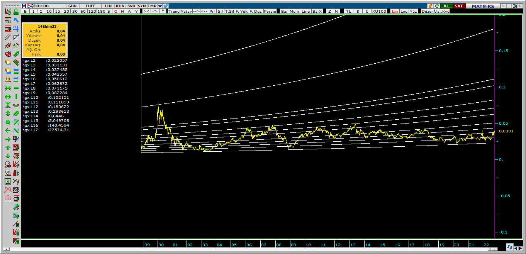The width and height of the screenshot is (526, 254).
Task: Toggle the Mum candlestick chart type
Action: pos(294,11)
